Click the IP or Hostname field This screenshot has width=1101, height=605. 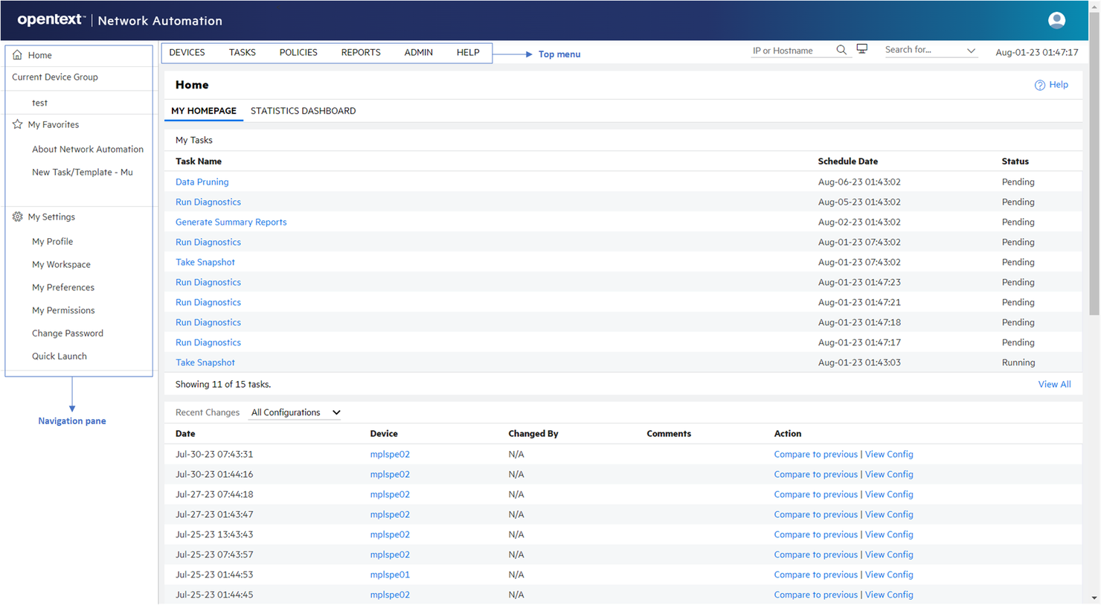pyautogui.click(x=792, y=51)
